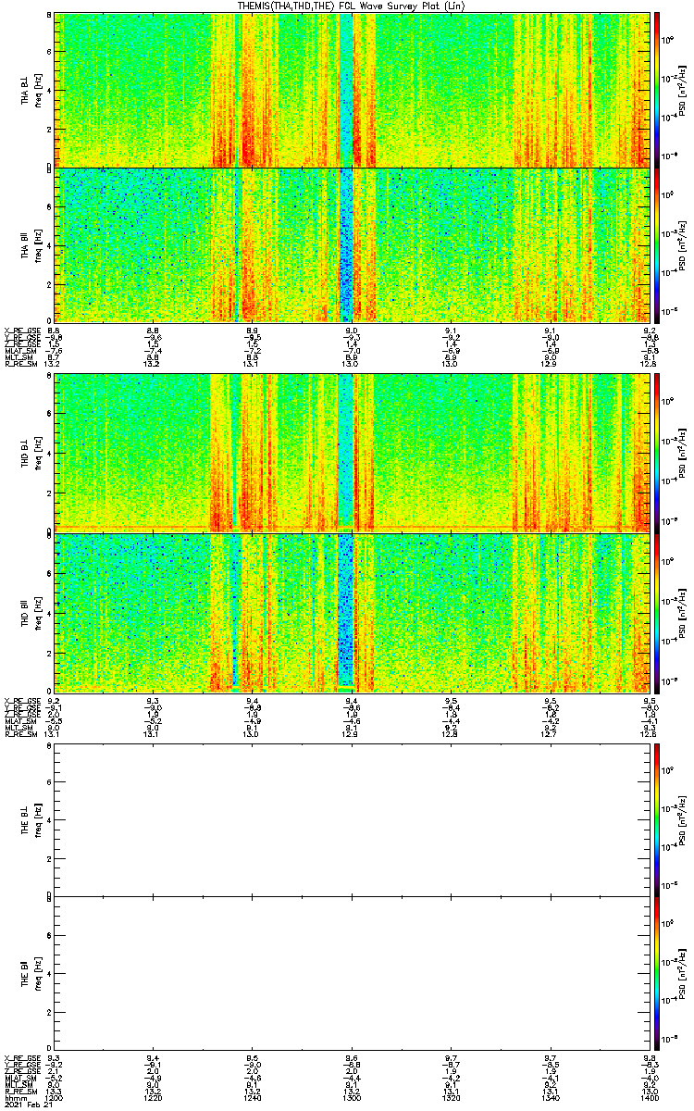Click the 'THE B∥ freq [Hz]' axis label
Screen dimensions: 694x1111
click(31, 974)
